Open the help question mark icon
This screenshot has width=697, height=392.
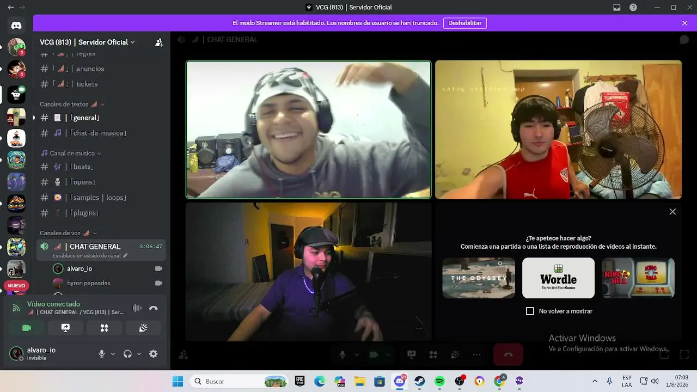click(633, 8)
